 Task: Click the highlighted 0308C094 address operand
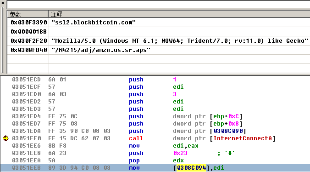(x=191, y=168)
